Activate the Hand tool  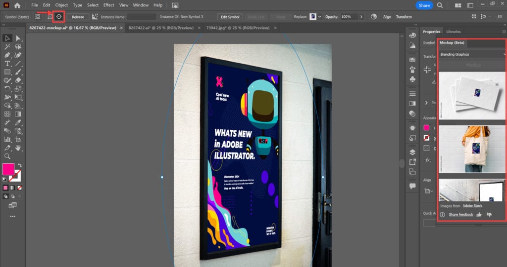pyautogui.click(x=18, y=148)
